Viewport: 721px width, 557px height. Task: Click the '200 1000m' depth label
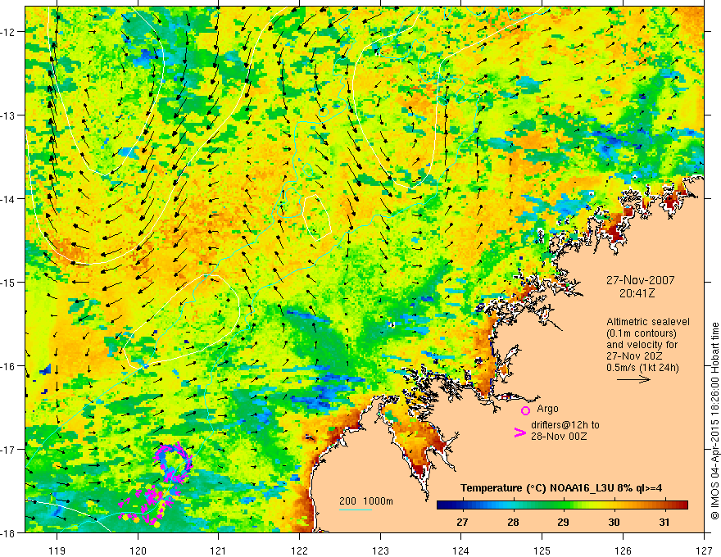coord(366,501)
